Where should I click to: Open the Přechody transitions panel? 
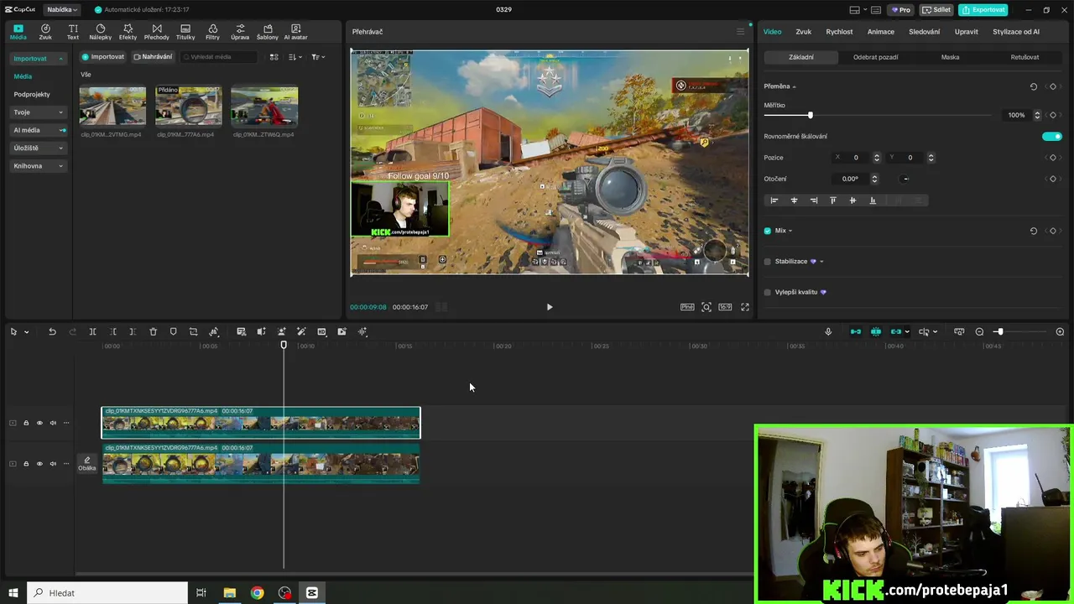[157, 32]
